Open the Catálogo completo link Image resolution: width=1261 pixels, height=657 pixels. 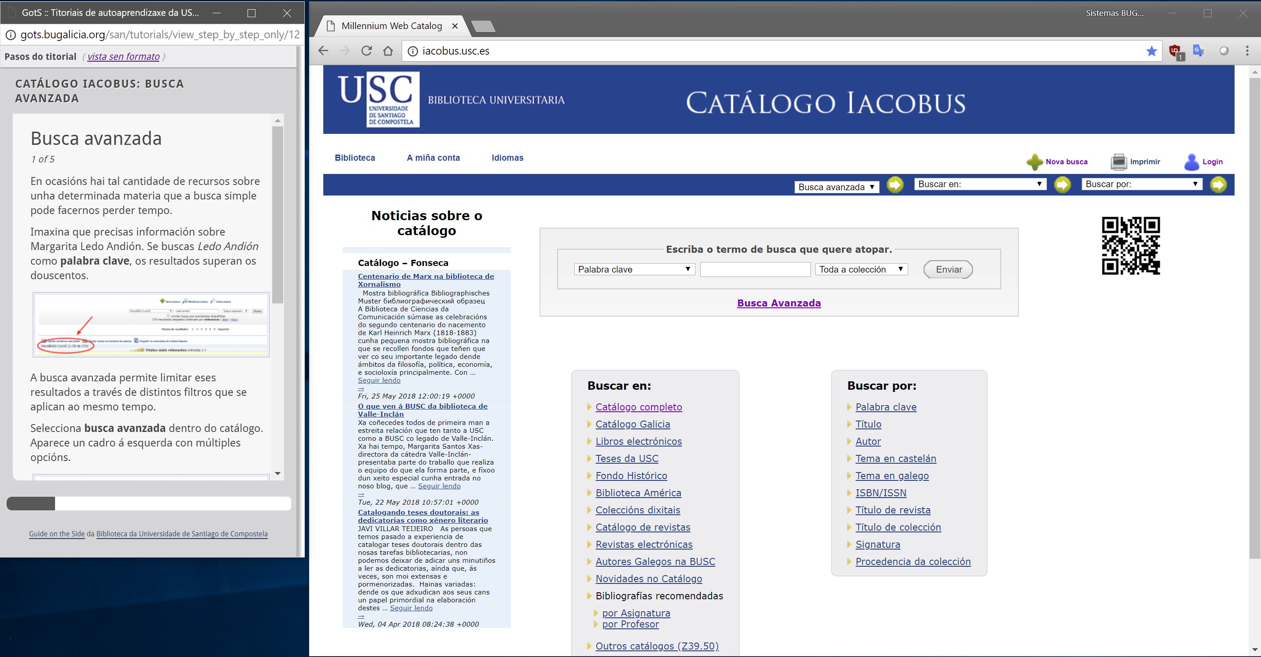point(638,407)
